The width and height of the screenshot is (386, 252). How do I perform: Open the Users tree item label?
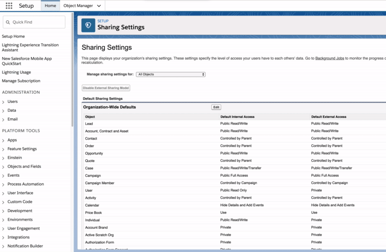pos(13,101)
